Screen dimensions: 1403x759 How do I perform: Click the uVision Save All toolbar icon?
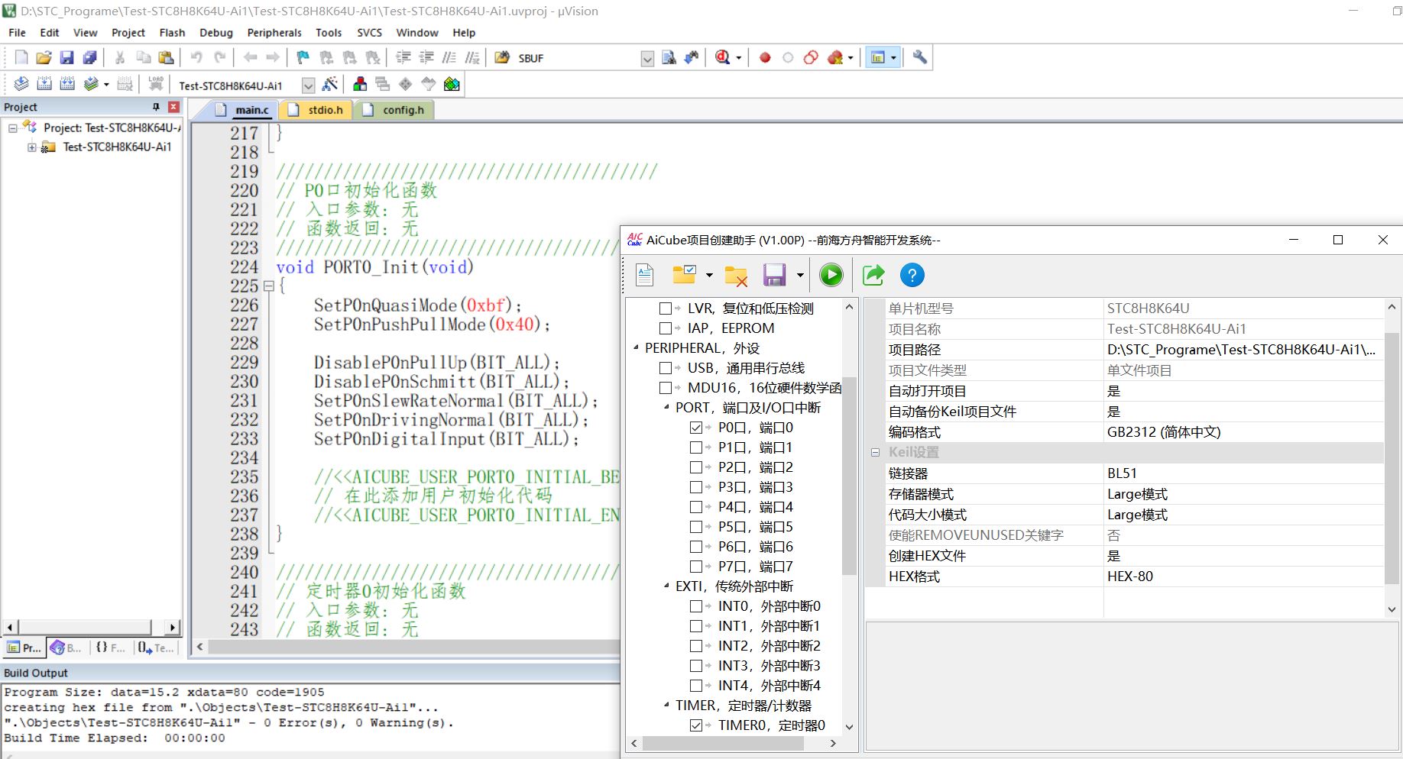pyautogui.click(x=90, y=57)
